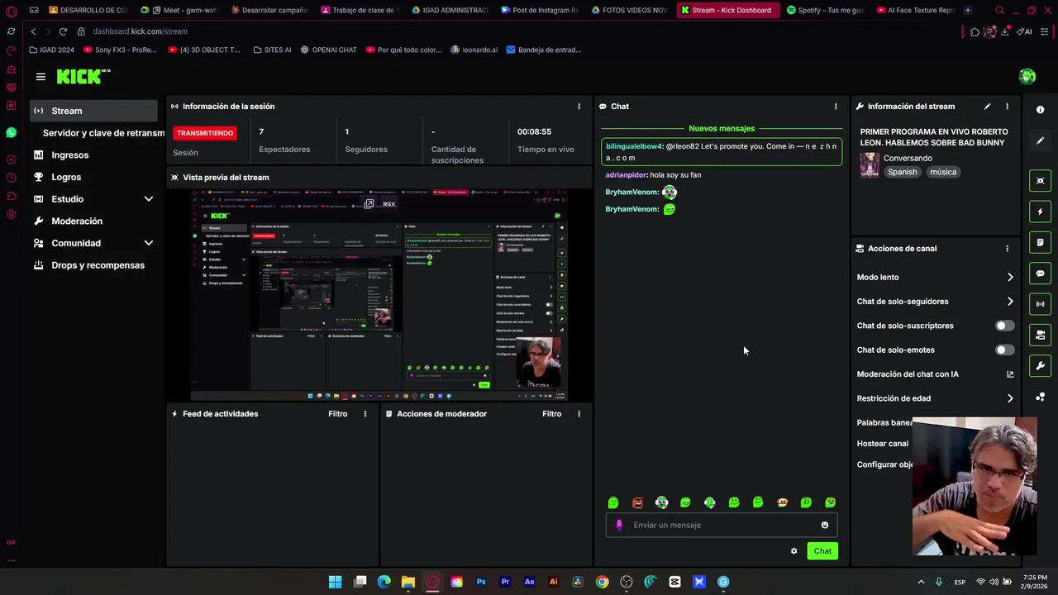Screen dimensions: 1058x595
Task: Open Información de la sesión options menu
Action: pyautogui.click(x=579, y=106)
